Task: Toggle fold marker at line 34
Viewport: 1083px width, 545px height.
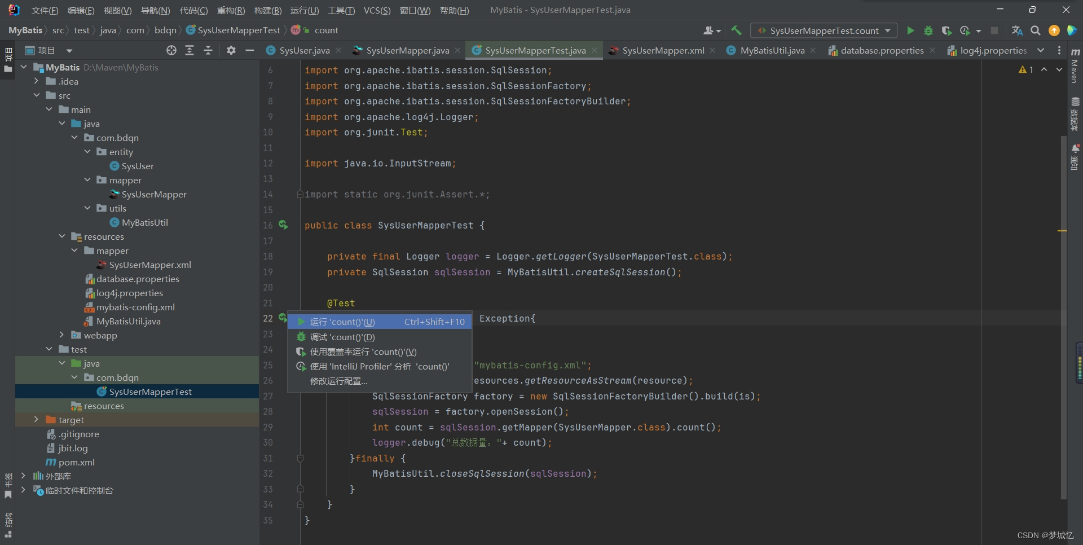Action: [300, 504]
